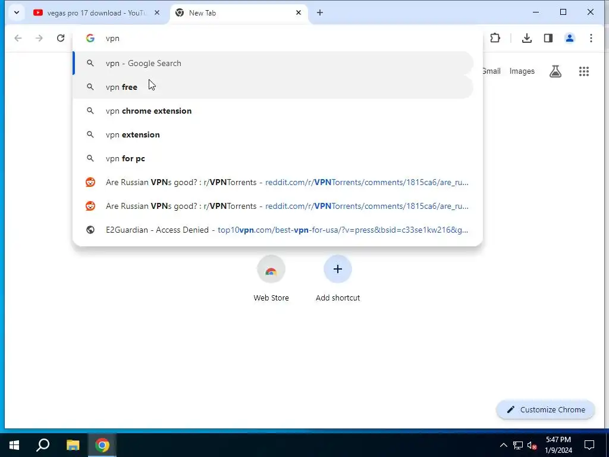
Task: Select 'vpn for pc' suggestion
Action: [274, 158]
